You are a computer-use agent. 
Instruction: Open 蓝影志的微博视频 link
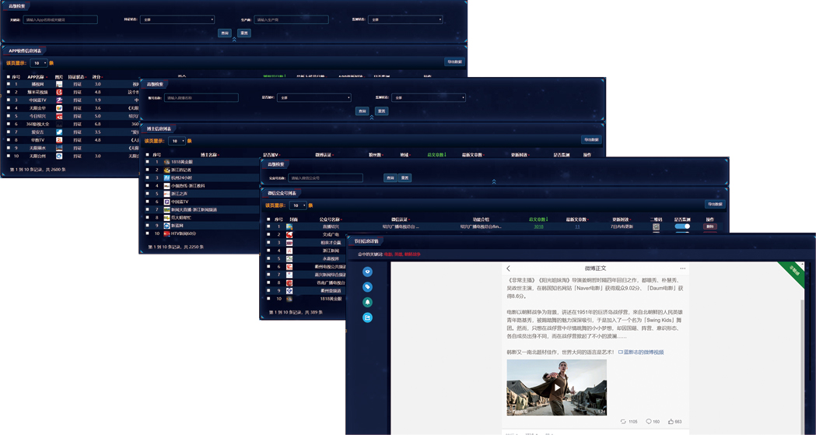point(641,353)
